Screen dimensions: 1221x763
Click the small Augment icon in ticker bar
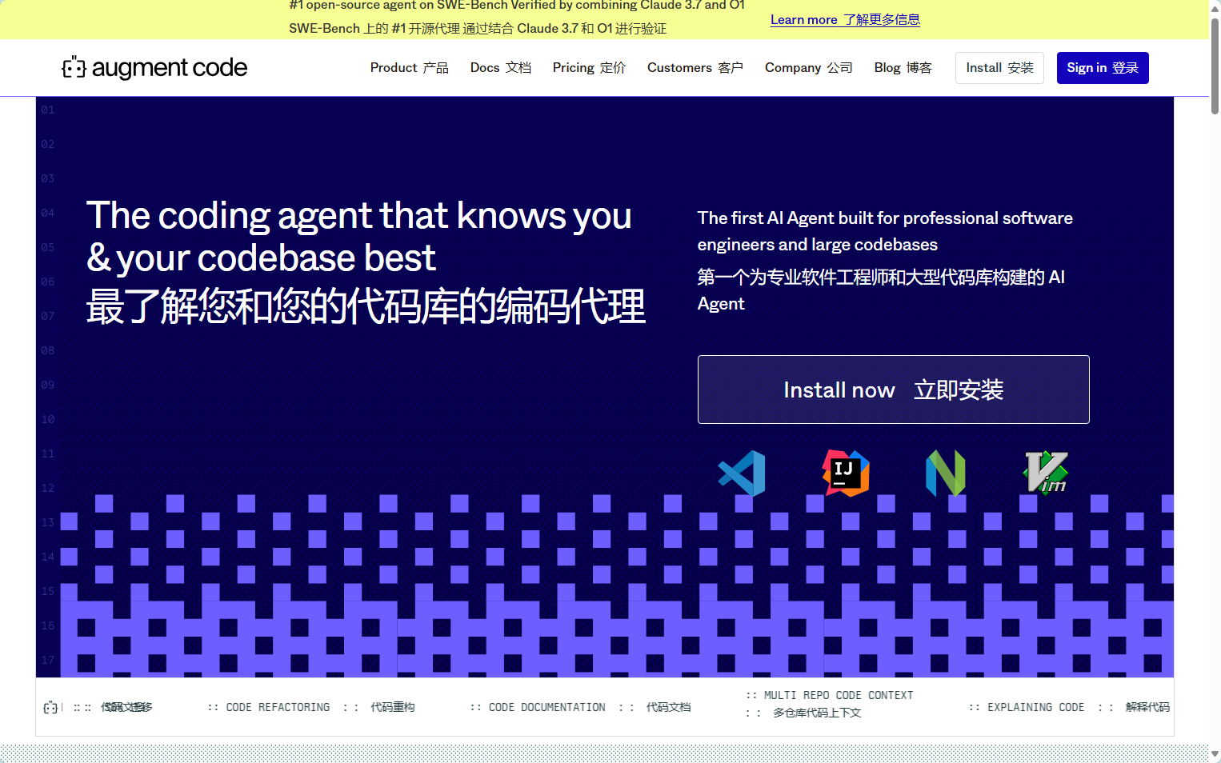pyautogui.click(x=50, y=708)
